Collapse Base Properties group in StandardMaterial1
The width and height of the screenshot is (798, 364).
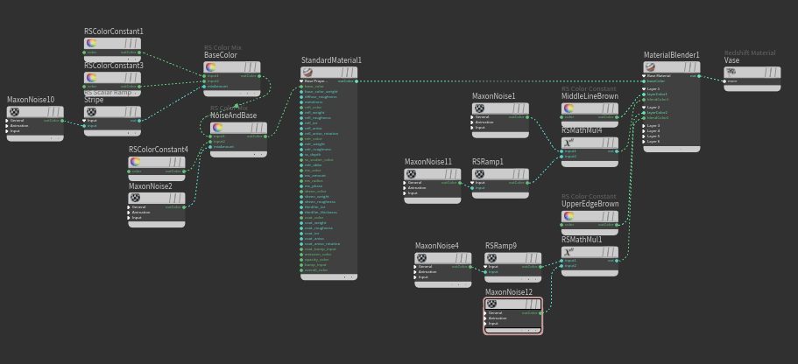click(303, 80)
